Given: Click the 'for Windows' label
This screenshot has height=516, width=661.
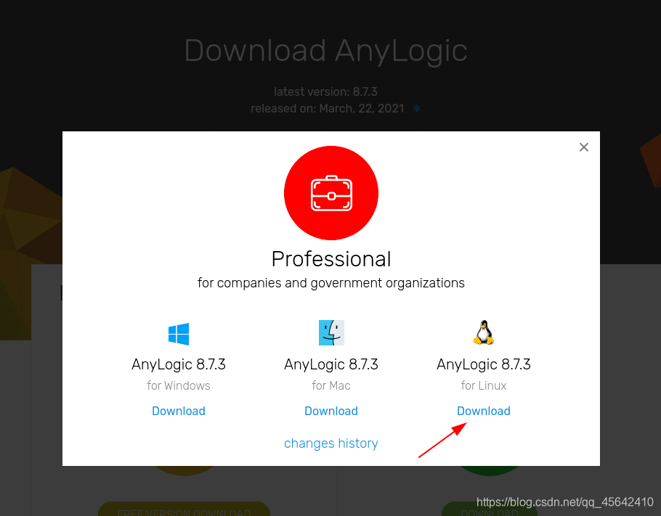Looking at the screenshot, I should click(x=178, y=385).
